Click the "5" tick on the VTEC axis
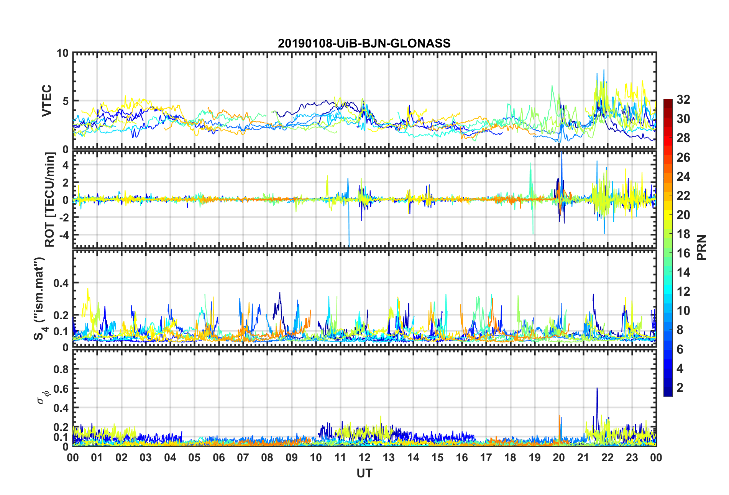This screenshot has height=495, width=729. (66, 101)
